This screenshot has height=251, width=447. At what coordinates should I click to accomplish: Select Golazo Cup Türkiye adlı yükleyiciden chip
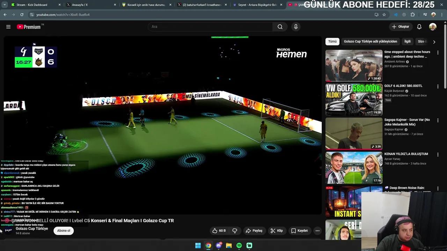click(371, 41)
